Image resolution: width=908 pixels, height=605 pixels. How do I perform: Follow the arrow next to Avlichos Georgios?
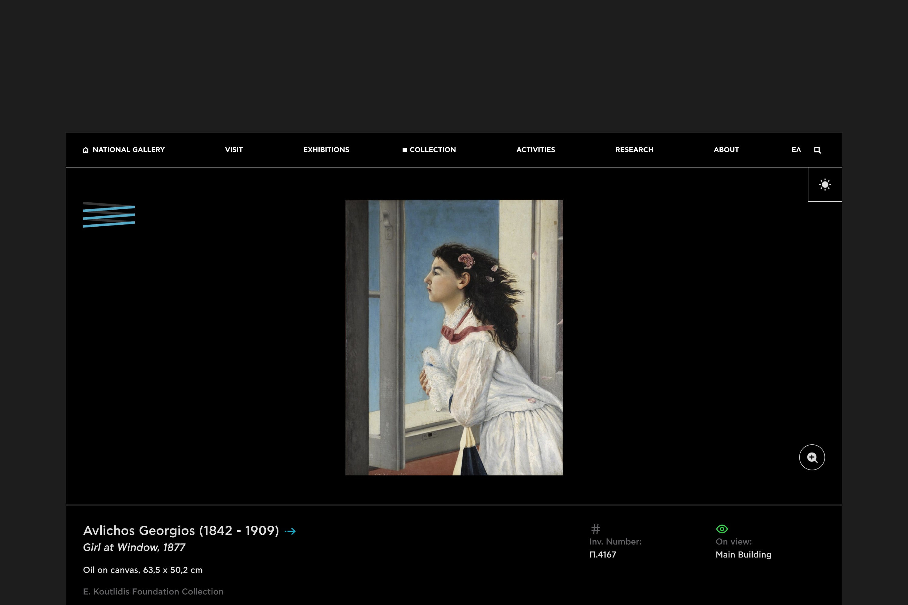(290, 531)
